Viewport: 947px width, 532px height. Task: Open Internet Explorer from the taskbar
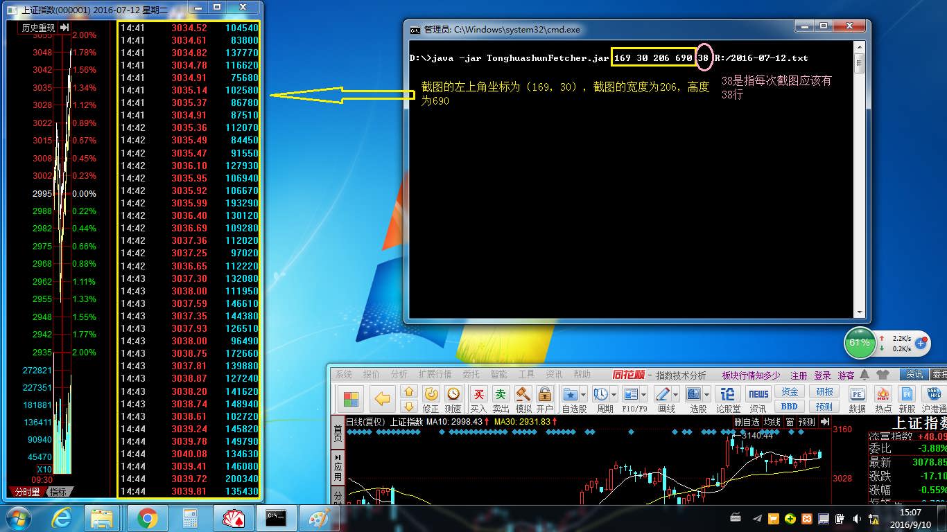click(x=62, y=518)
